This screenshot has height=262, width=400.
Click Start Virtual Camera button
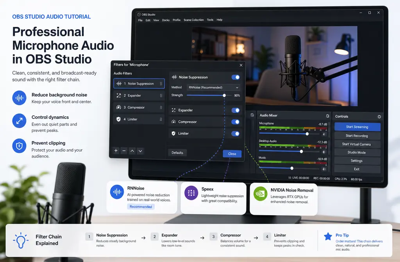pyautogui.click(x=357, y=144)
